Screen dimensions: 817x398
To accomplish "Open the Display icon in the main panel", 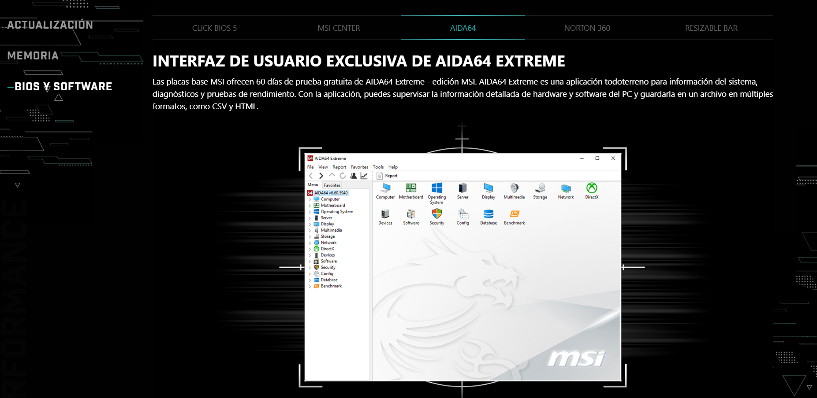I will click(x=488, y=188).
